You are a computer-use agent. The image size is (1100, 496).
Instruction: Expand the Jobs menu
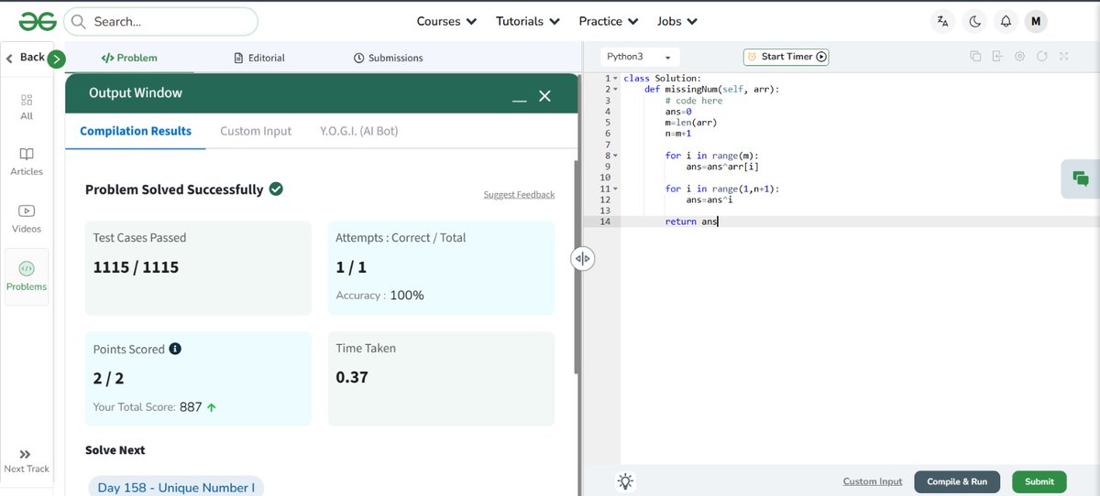tap(677, 21)
